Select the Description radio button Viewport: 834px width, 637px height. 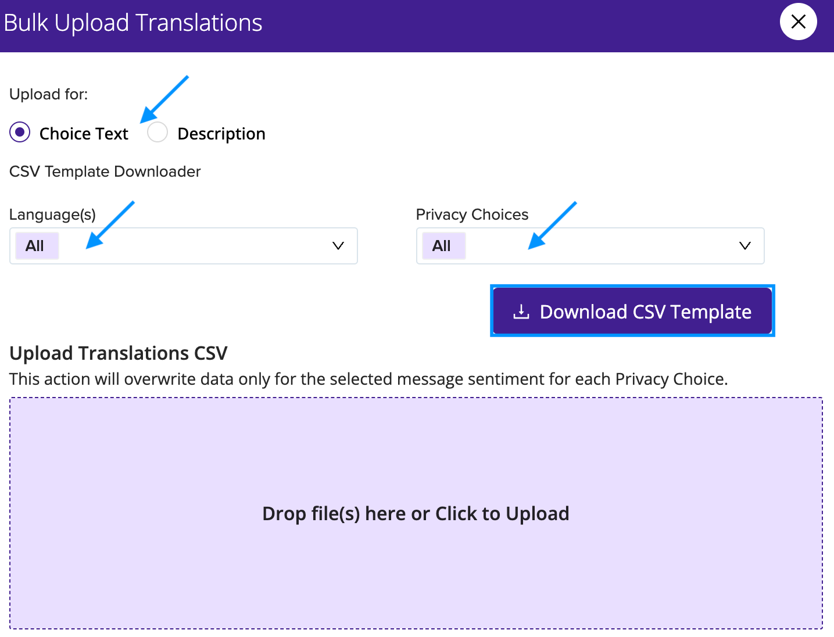[x=158, y=133]
